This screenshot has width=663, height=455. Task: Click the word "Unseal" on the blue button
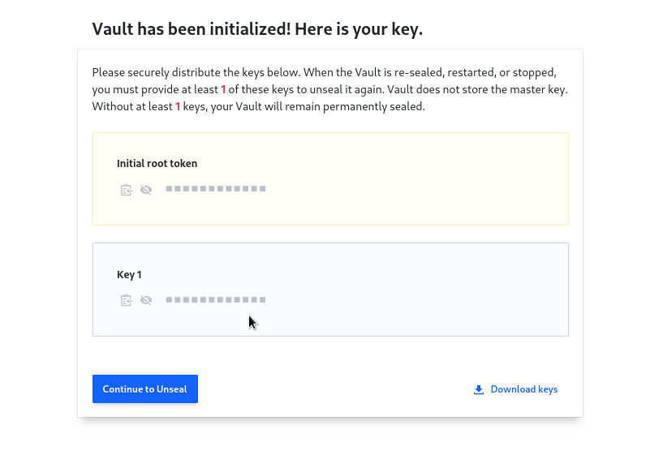172,389
